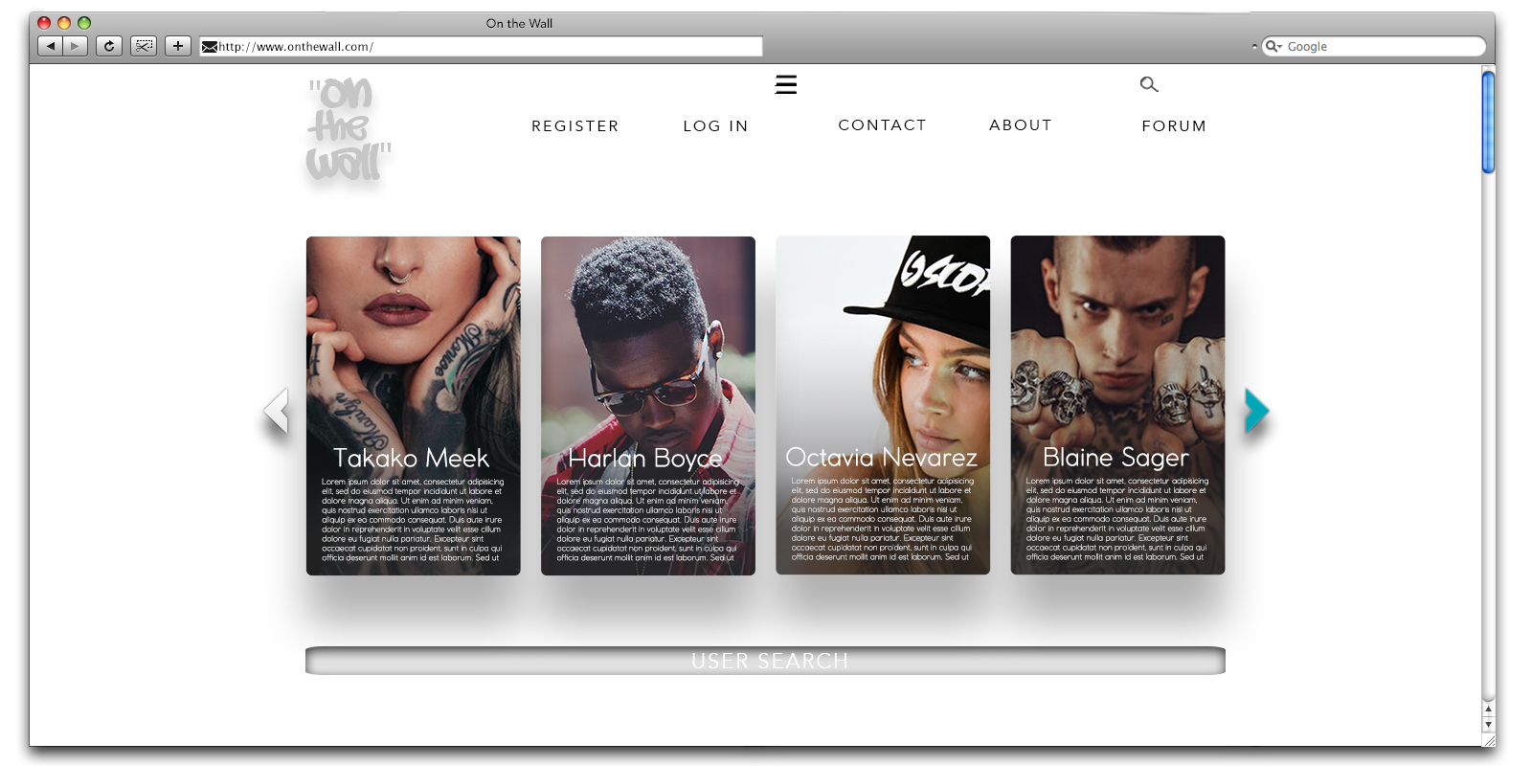Select the Blaine Sager profile card
Viewport: 1532px width, 766px height.
click(1117, 405)
